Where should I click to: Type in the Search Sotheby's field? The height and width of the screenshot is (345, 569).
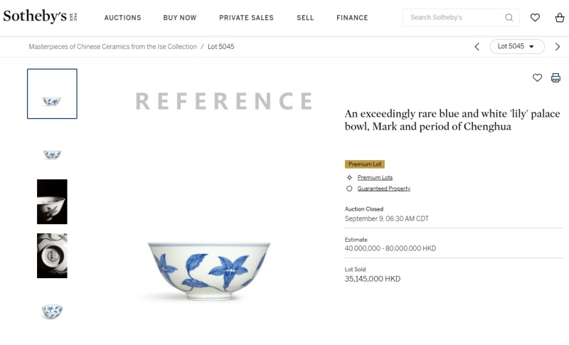tap(455, 18)
